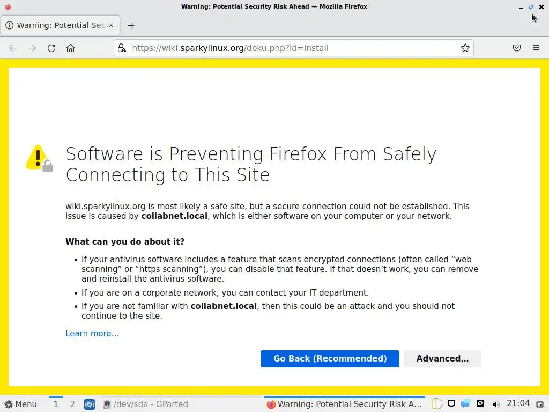Click the volume speaker icon in tray
The image size is (549, 412).
click(x=496, y=404)
